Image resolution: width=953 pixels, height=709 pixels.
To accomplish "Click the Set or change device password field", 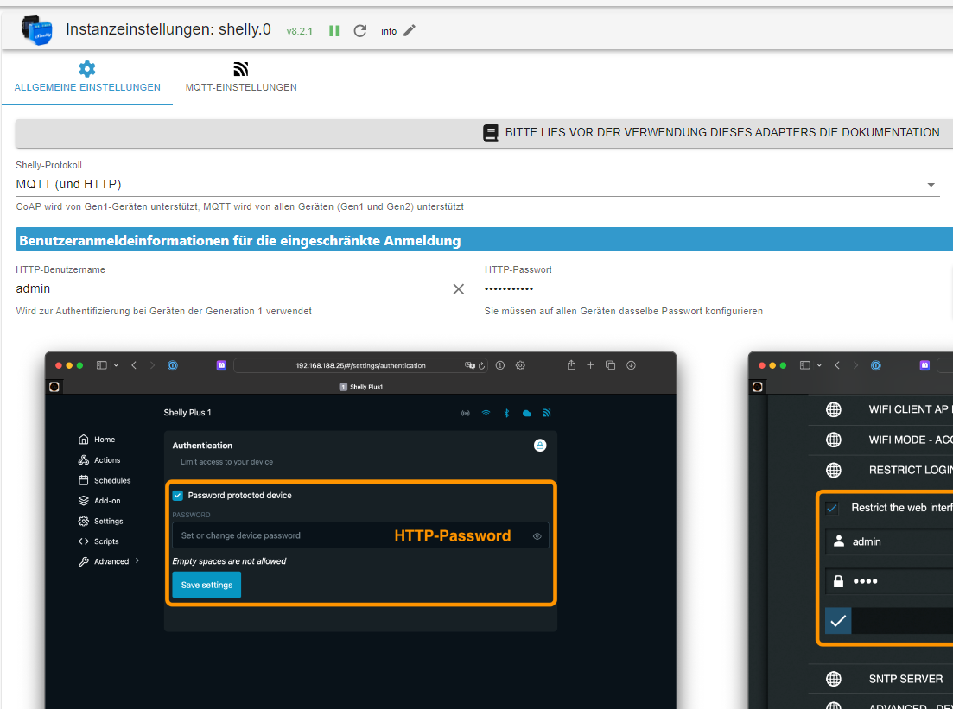I will coord(360,535).
